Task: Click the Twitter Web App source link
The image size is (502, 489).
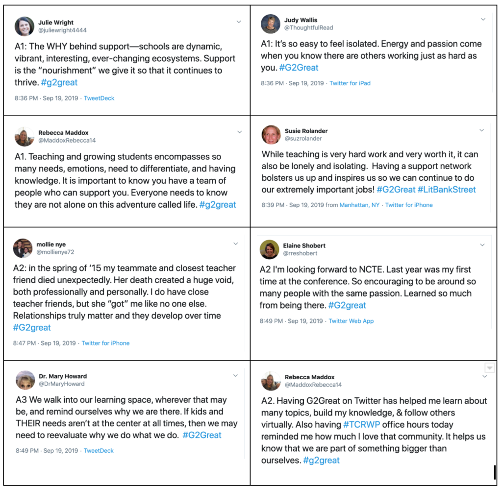Action: coord(351,321)
